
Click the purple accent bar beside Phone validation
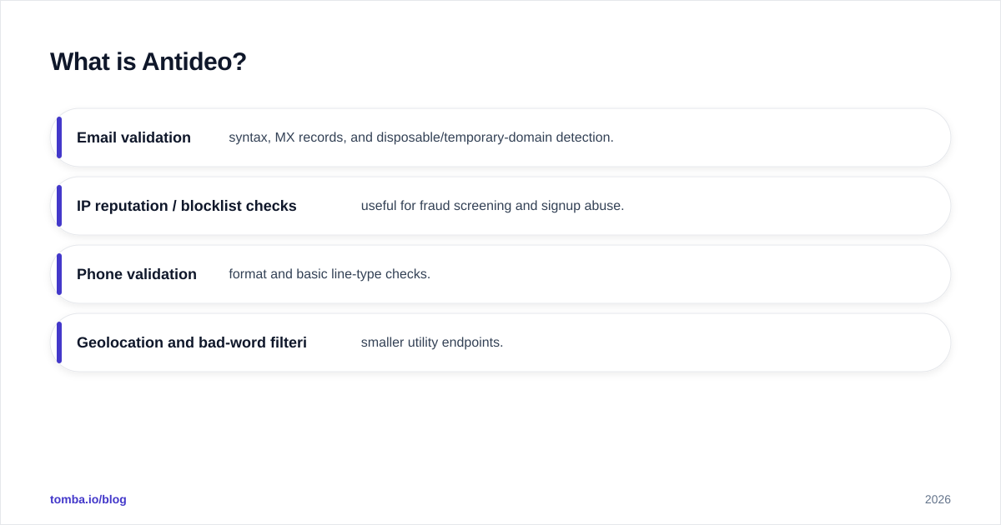click(x=59, y=274)
